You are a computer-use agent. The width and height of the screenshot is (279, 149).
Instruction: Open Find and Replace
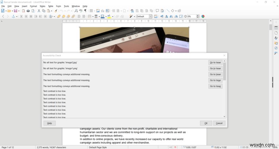click(x=76, y=11)
